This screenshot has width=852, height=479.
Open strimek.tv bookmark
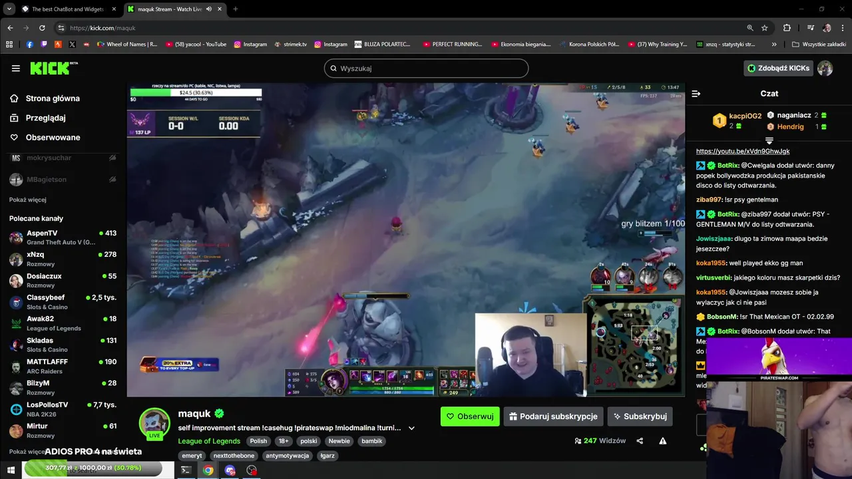pyautogui.click(x=290, y=45)
